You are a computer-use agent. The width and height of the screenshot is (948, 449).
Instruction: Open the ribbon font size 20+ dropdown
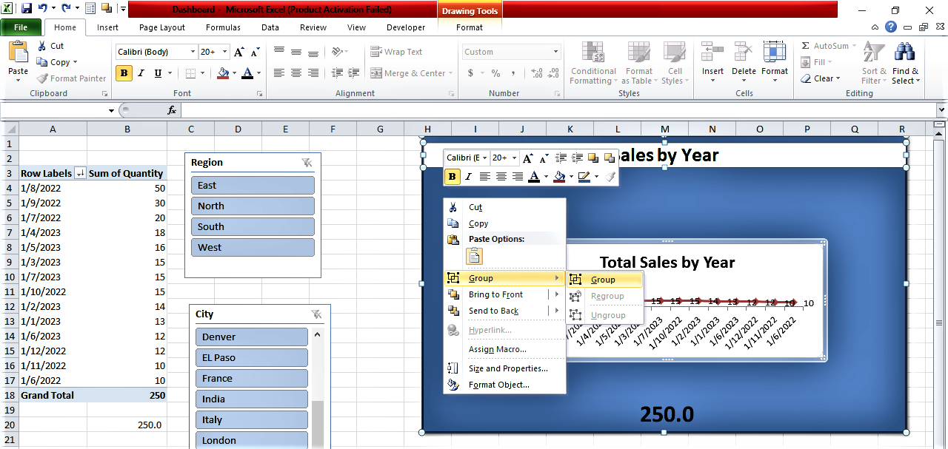224,52
